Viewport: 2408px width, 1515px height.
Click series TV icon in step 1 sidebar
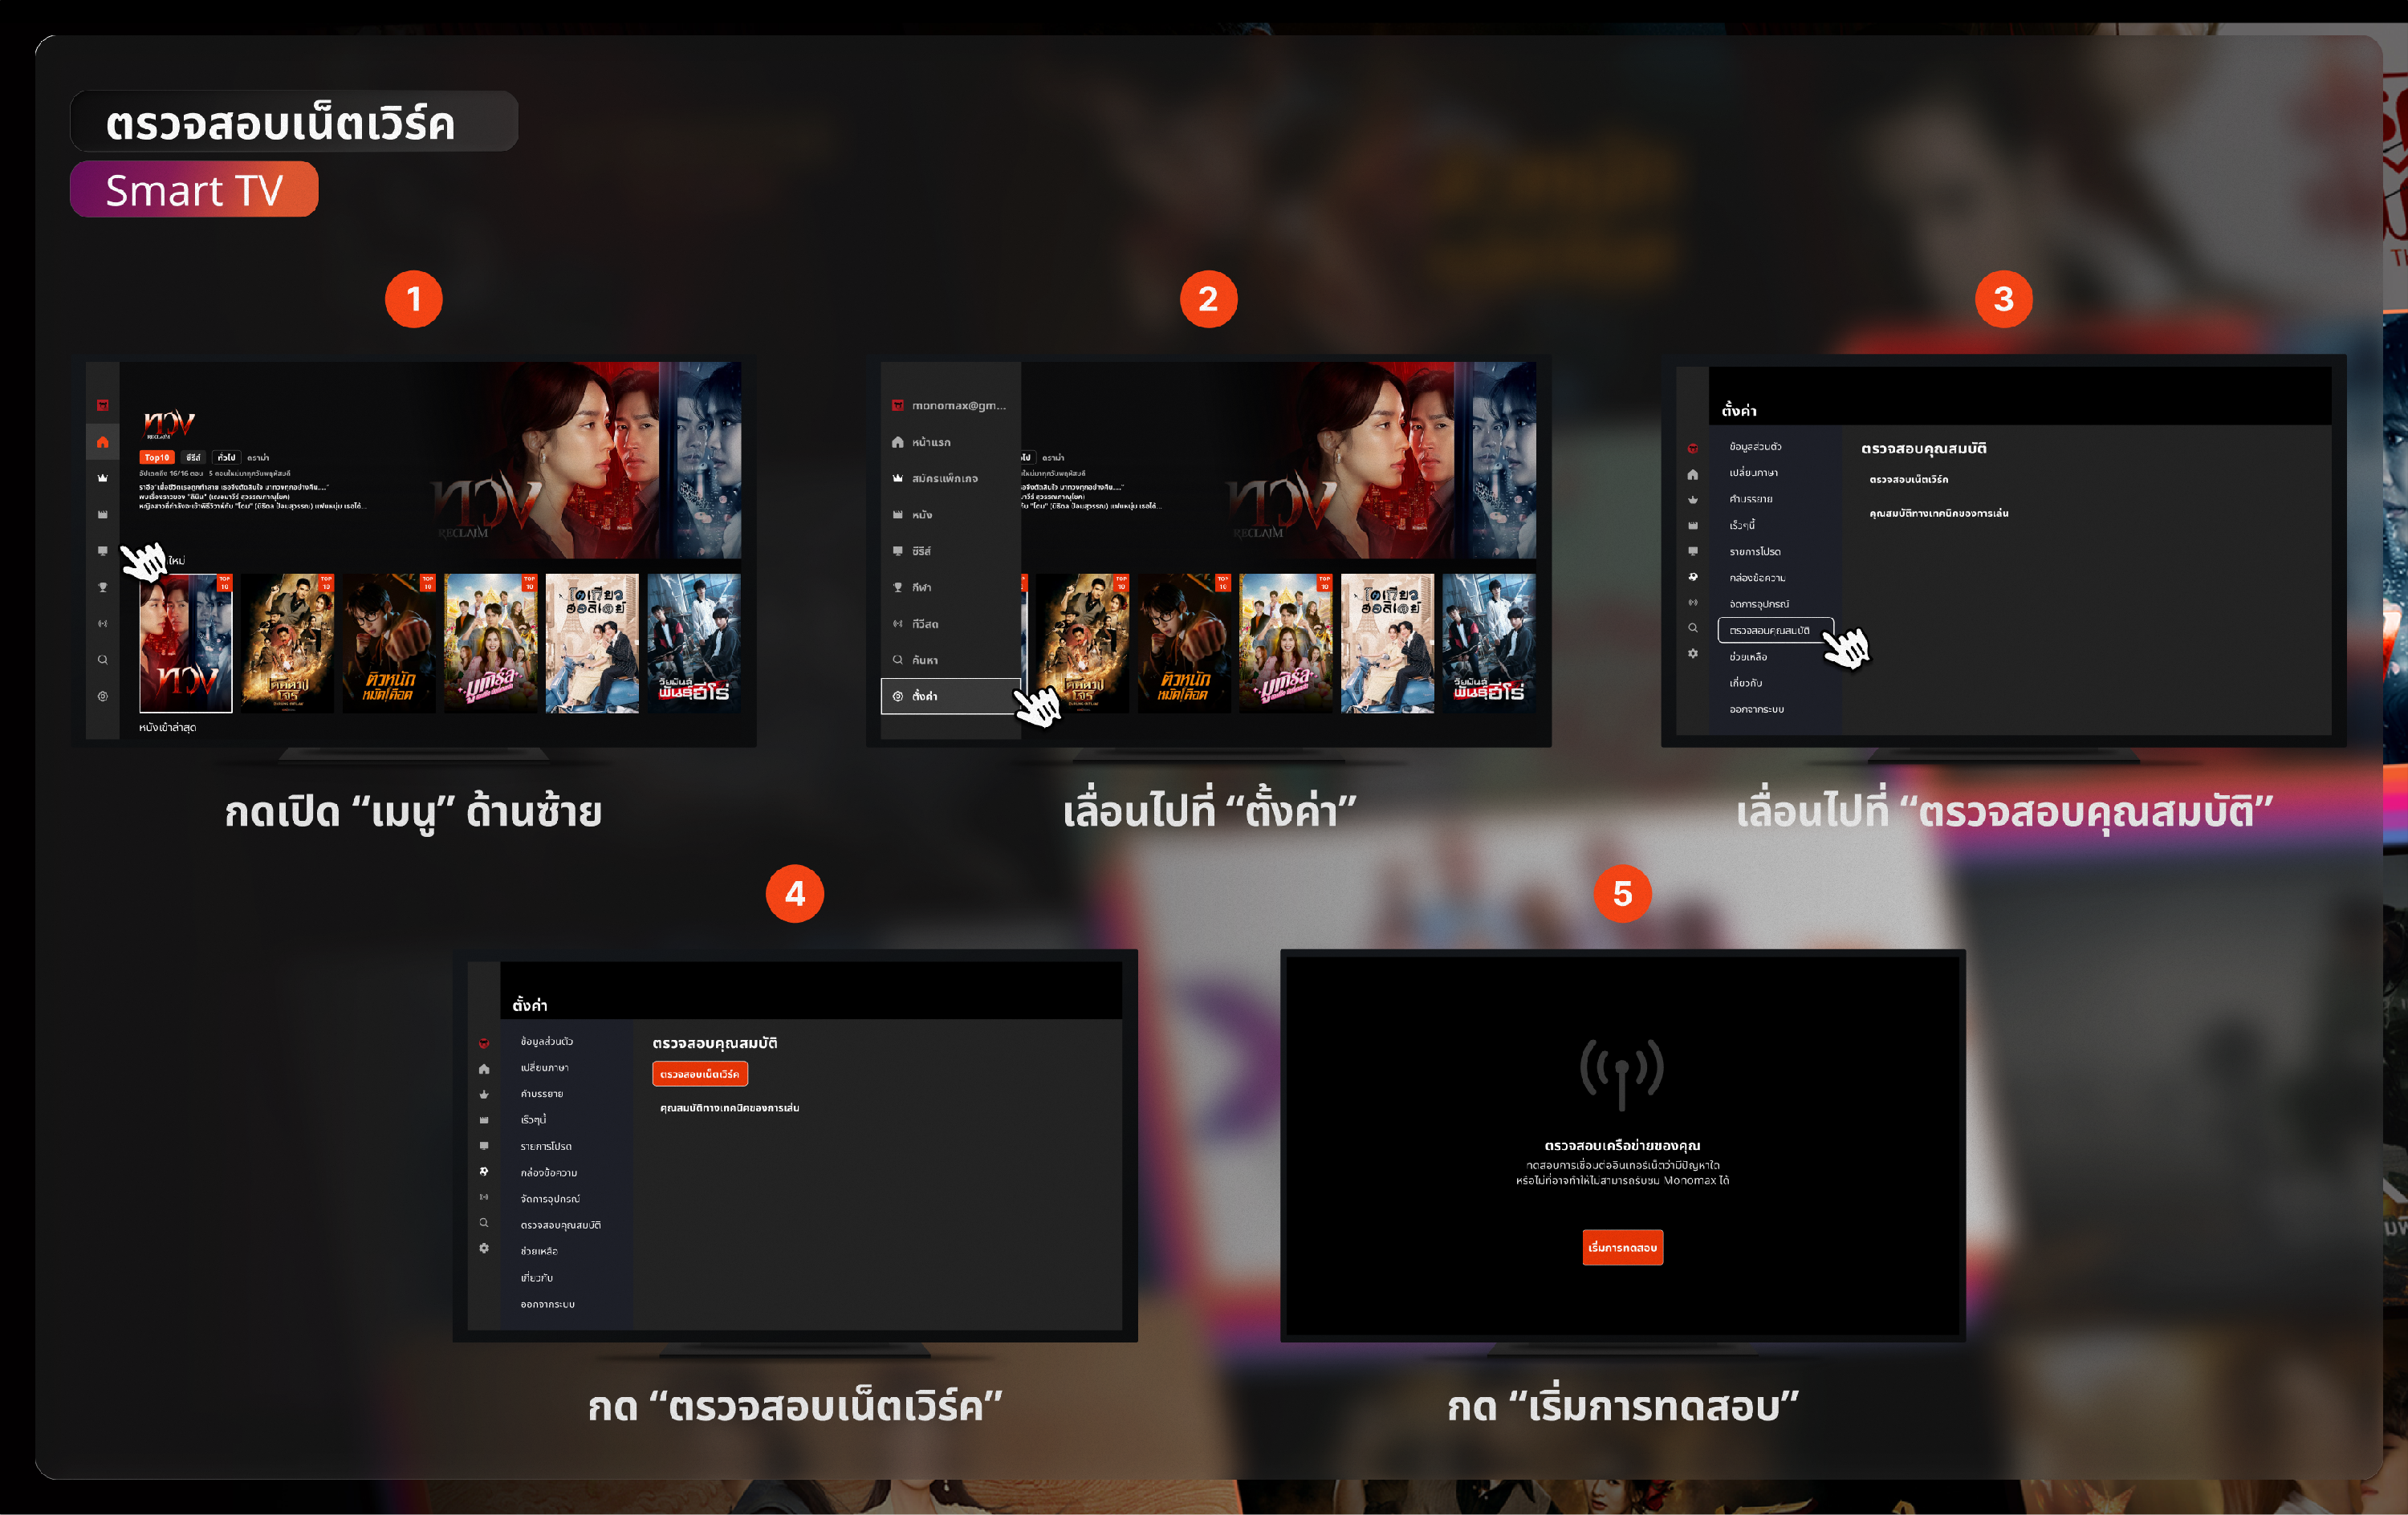tap(102, 551)
